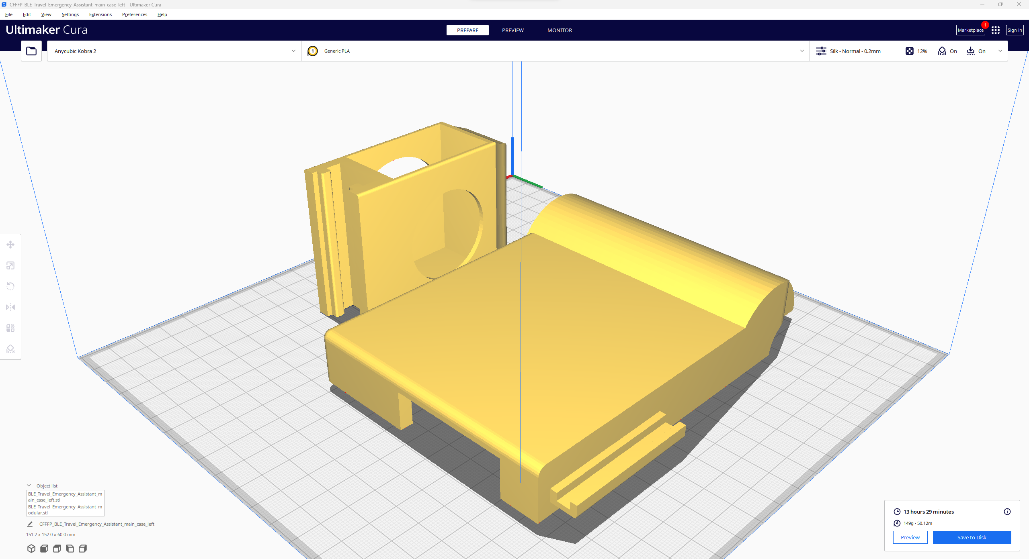Viewport: 1029px width, 559px height.
Task: Open Per Model Settings tool
Action: (10, 328)
